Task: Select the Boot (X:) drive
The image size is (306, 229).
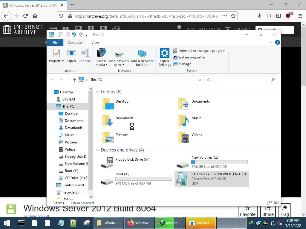Action: [136, 179]
